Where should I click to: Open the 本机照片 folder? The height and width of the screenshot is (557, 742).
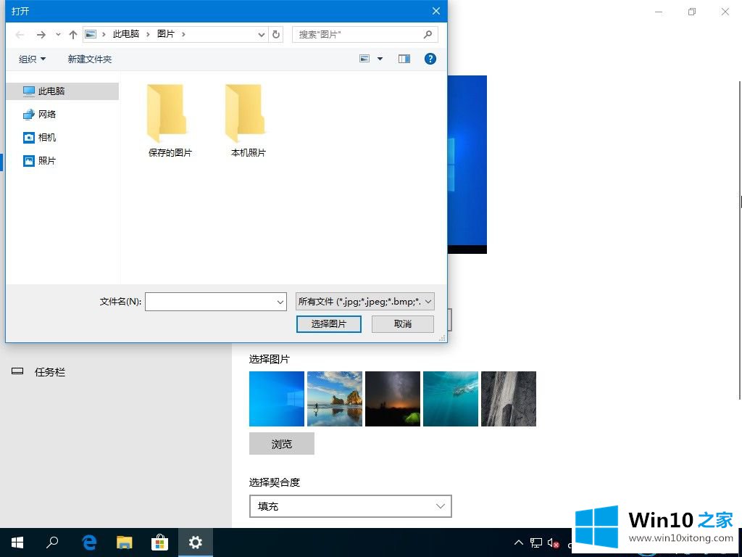pos(248,120)
